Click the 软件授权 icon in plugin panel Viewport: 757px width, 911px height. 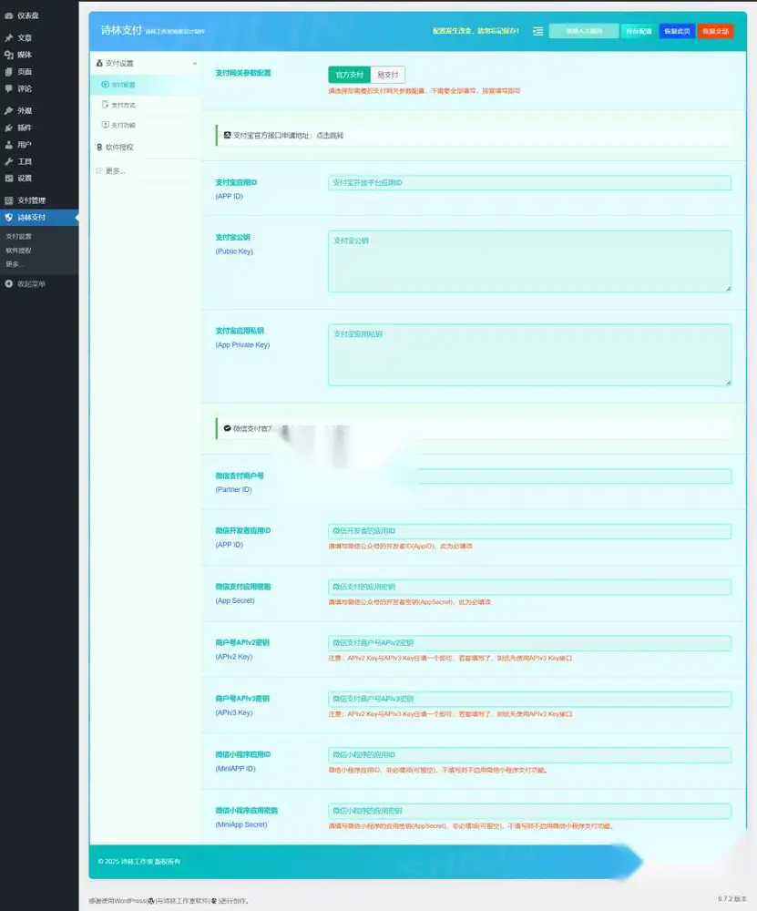(x=99, y=147)
